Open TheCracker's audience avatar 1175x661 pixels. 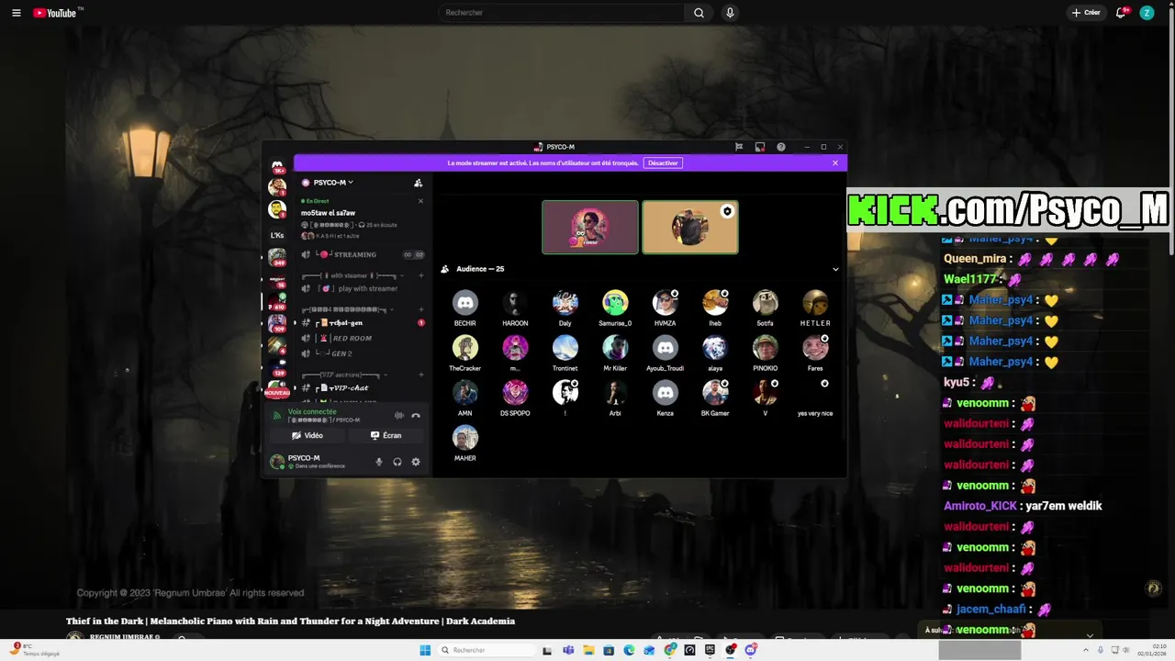[x=465, y=348]
